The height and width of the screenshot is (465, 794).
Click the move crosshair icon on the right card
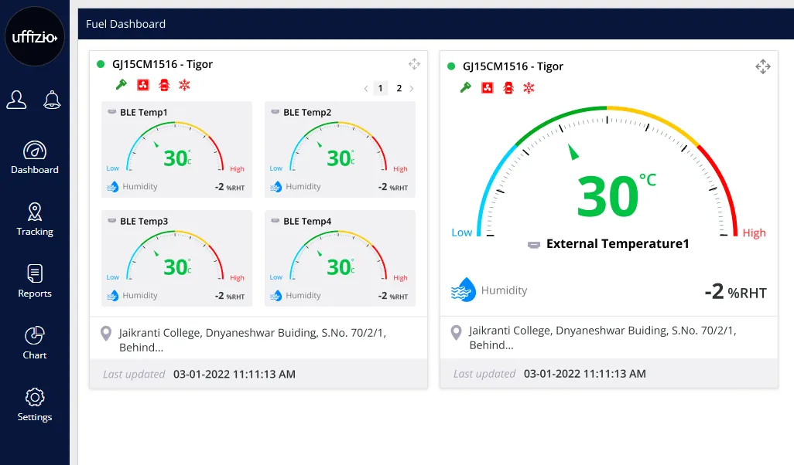pyautogui.click(x=763, y=67)
